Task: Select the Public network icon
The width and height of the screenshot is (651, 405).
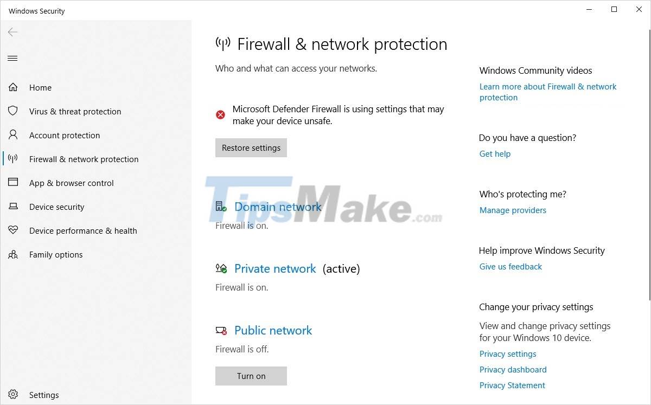Action: coord(220,330)
